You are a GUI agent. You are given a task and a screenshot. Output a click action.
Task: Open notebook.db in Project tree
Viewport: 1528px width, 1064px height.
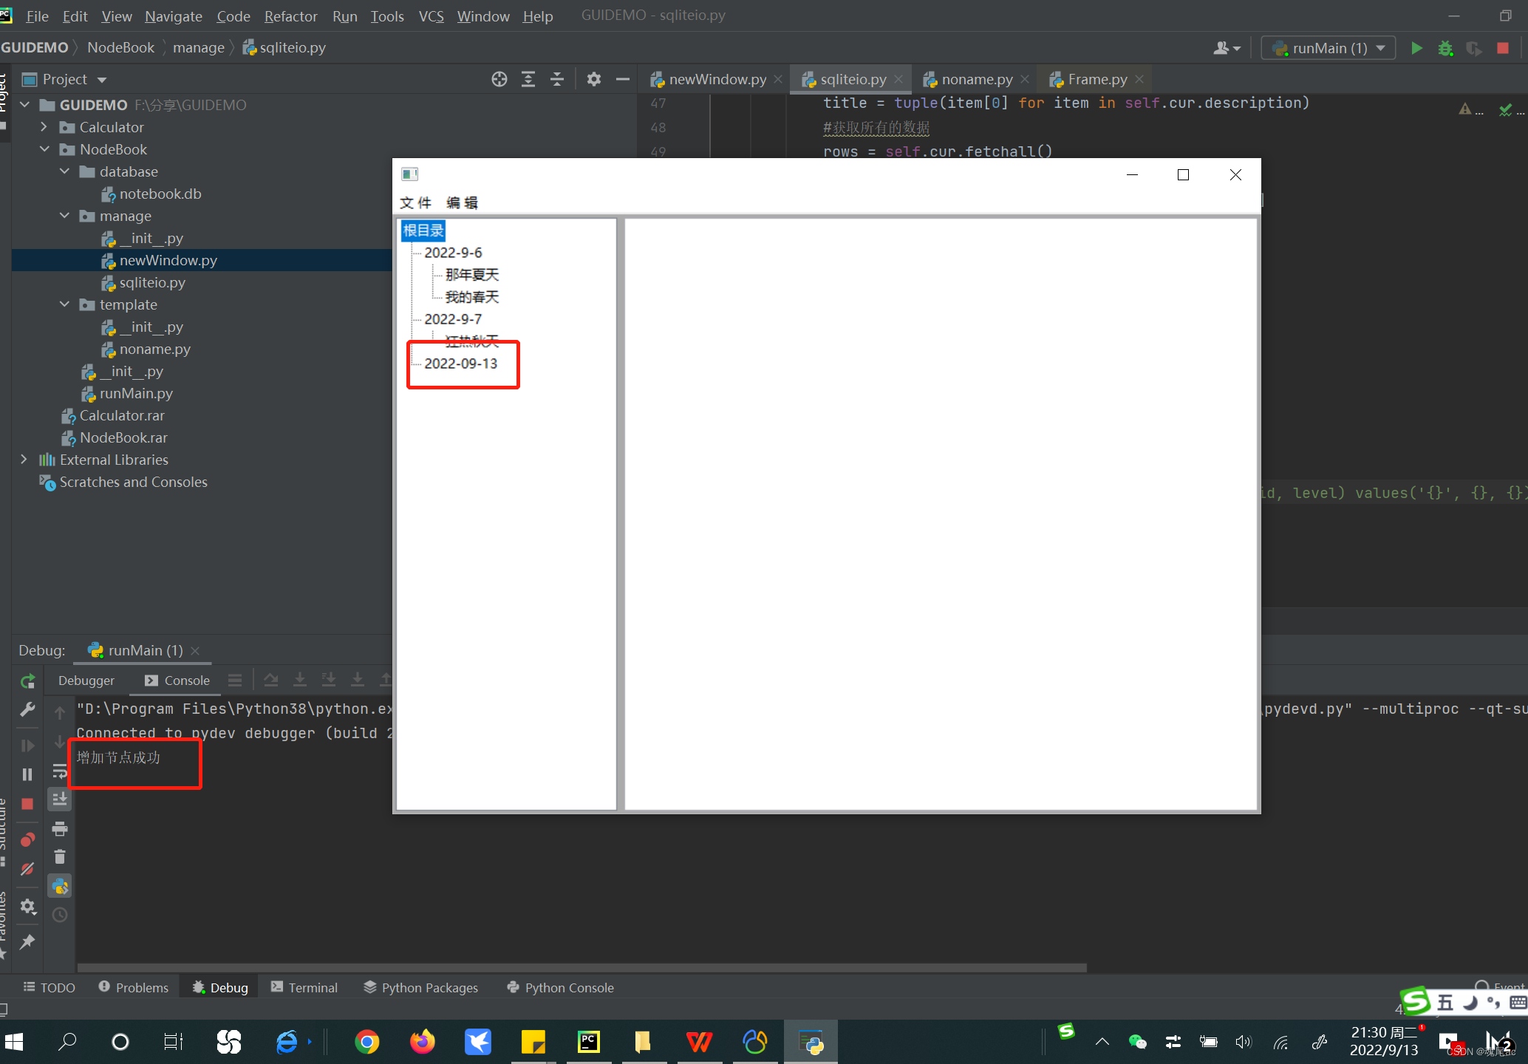[160, 194]
